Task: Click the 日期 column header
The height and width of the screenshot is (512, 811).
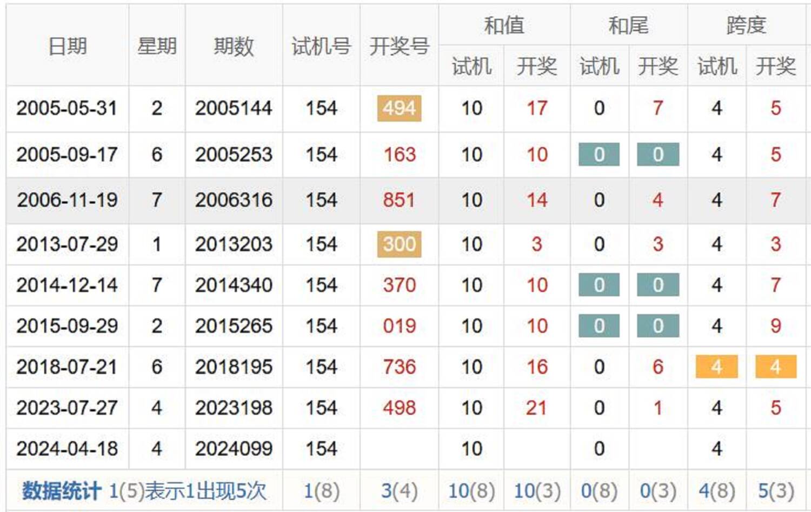Action: (x=67, y=46)
